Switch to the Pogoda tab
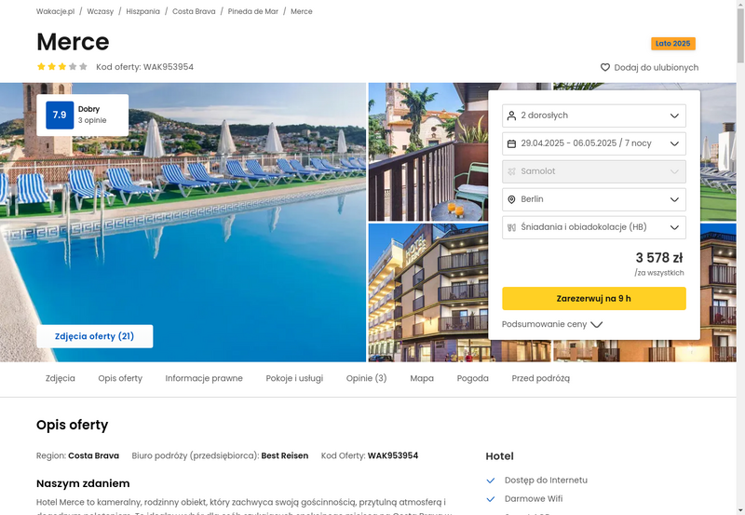The width and height of the screenshot is (745, 515). (473, 378)
